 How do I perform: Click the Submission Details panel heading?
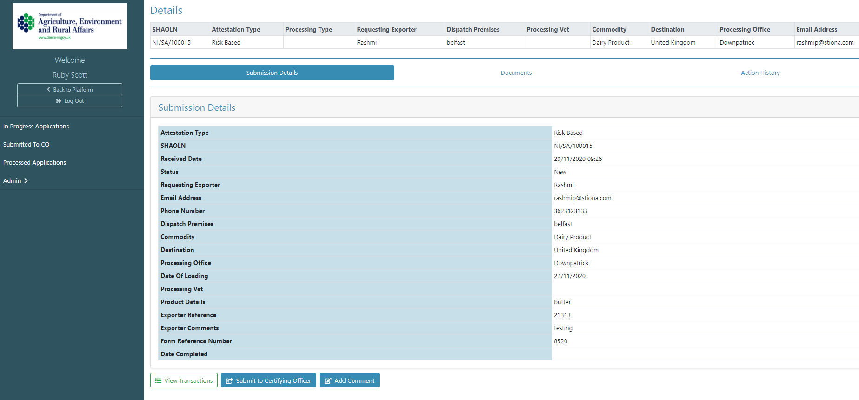(x=197, y=107)
